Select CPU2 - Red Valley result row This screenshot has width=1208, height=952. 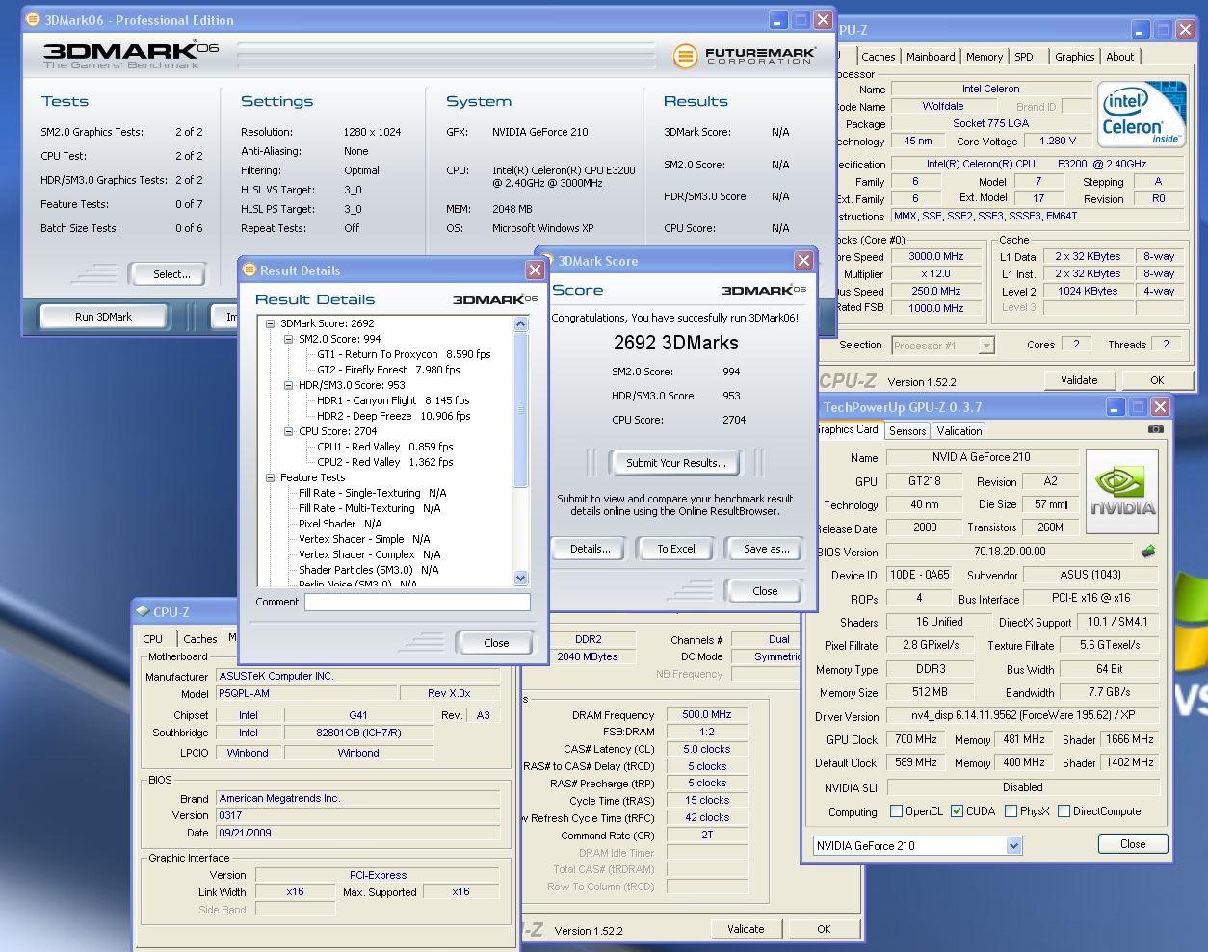[x=384, y=462]
